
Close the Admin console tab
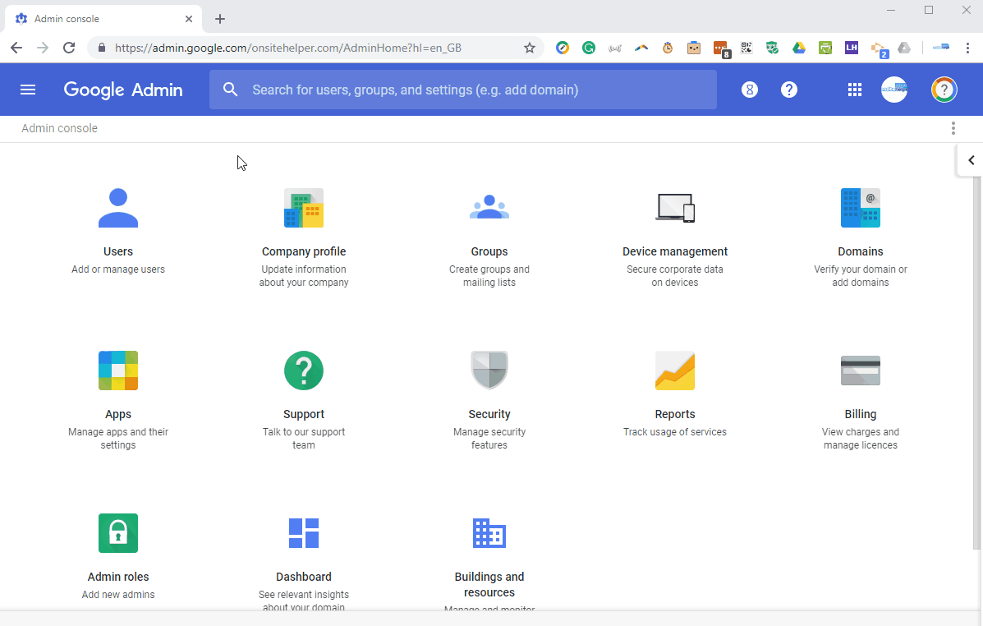(x=189, y=19)
